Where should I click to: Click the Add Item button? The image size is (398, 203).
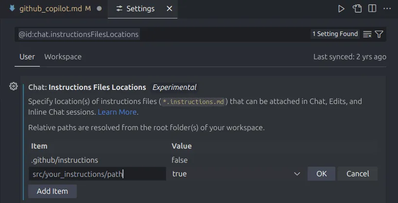[x=52, y=191]
